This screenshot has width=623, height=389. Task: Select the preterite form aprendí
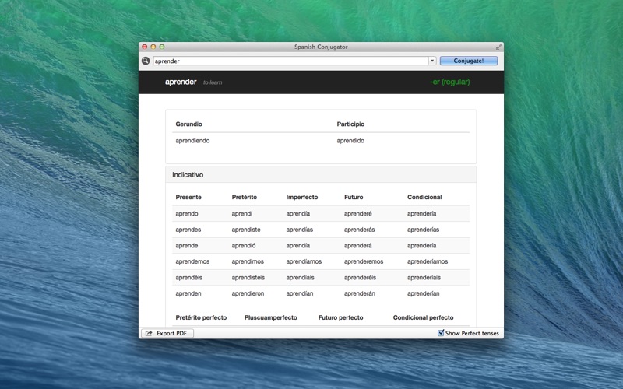click(x=242, y=213)
